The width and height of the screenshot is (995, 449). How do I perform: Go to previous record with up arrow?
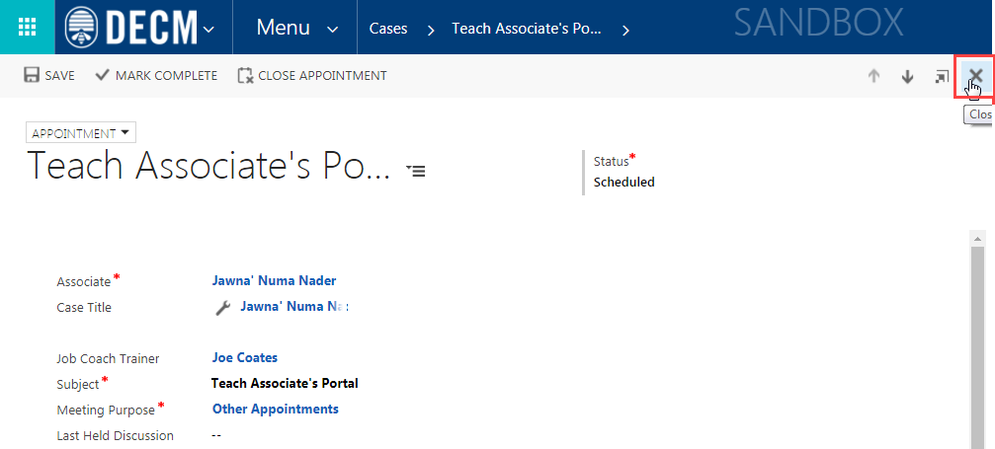873,76
